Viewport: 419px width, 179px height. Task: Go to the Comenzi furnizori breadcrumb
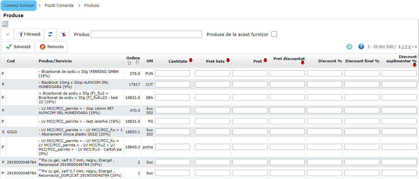tap(18, 6)
